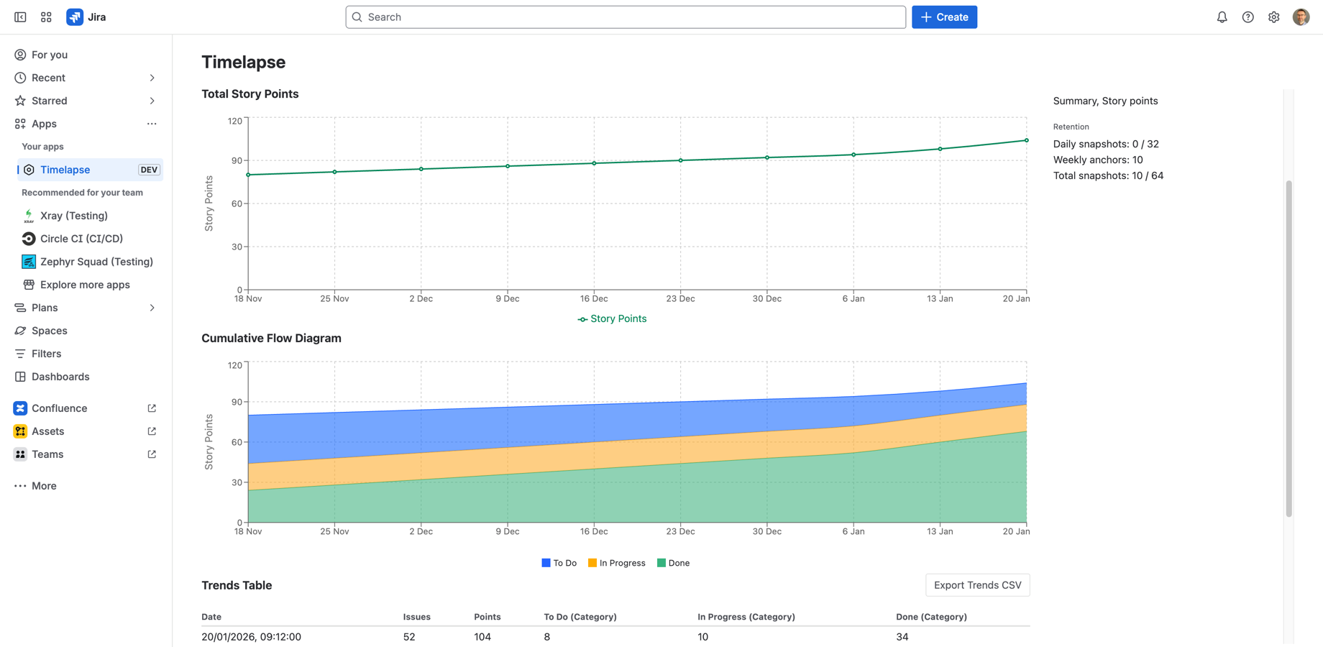Expand the Plans menu
Viewport: 1323px width, 647px height.
pyautogui.click(x=152, y=308)
